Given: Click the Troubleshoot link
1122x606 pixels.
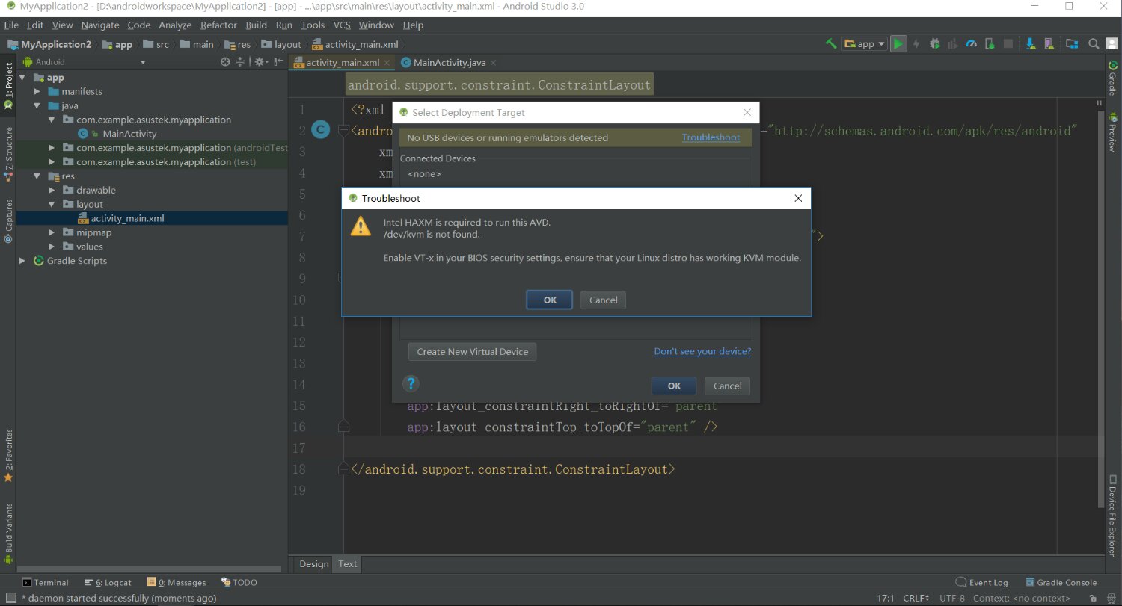Looking at the screenshot, I should 711,137.
